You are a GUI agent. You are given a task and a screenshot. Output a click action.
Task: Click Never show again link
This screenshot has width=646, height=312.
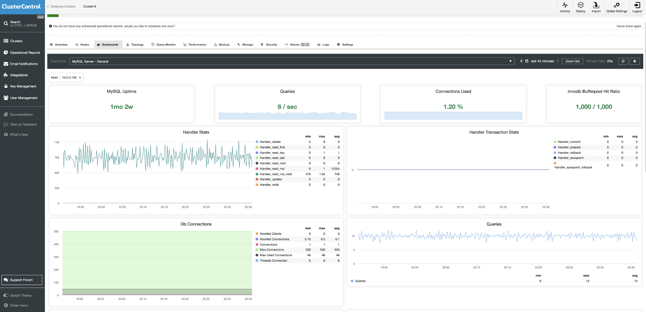pyautogui.click(x=629, y=26)
